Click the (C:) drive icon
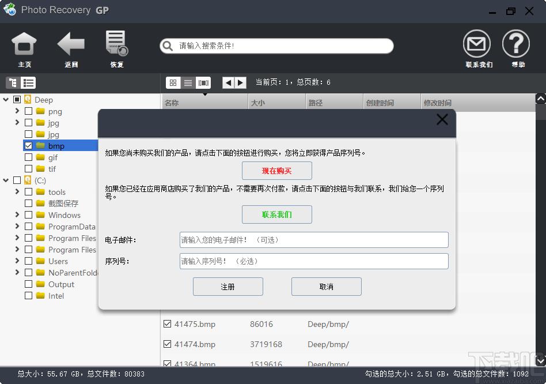The image size is (546, 384). tap(28, 180)
